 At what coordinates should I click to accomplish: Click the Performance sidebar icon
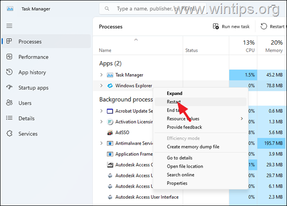tap(9, 57)
